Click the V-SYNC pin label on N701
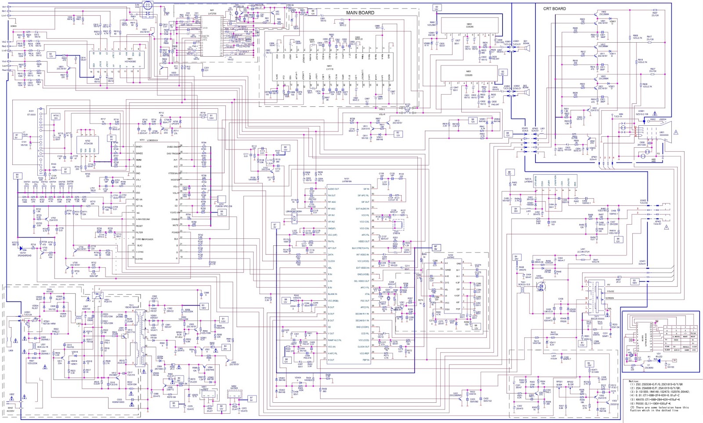 (140, 252)
